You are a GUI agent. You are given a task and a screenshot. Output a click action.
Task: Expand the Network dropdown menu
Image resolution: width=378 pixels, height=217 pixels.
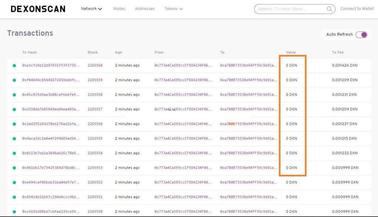click(x=92, y=8)
